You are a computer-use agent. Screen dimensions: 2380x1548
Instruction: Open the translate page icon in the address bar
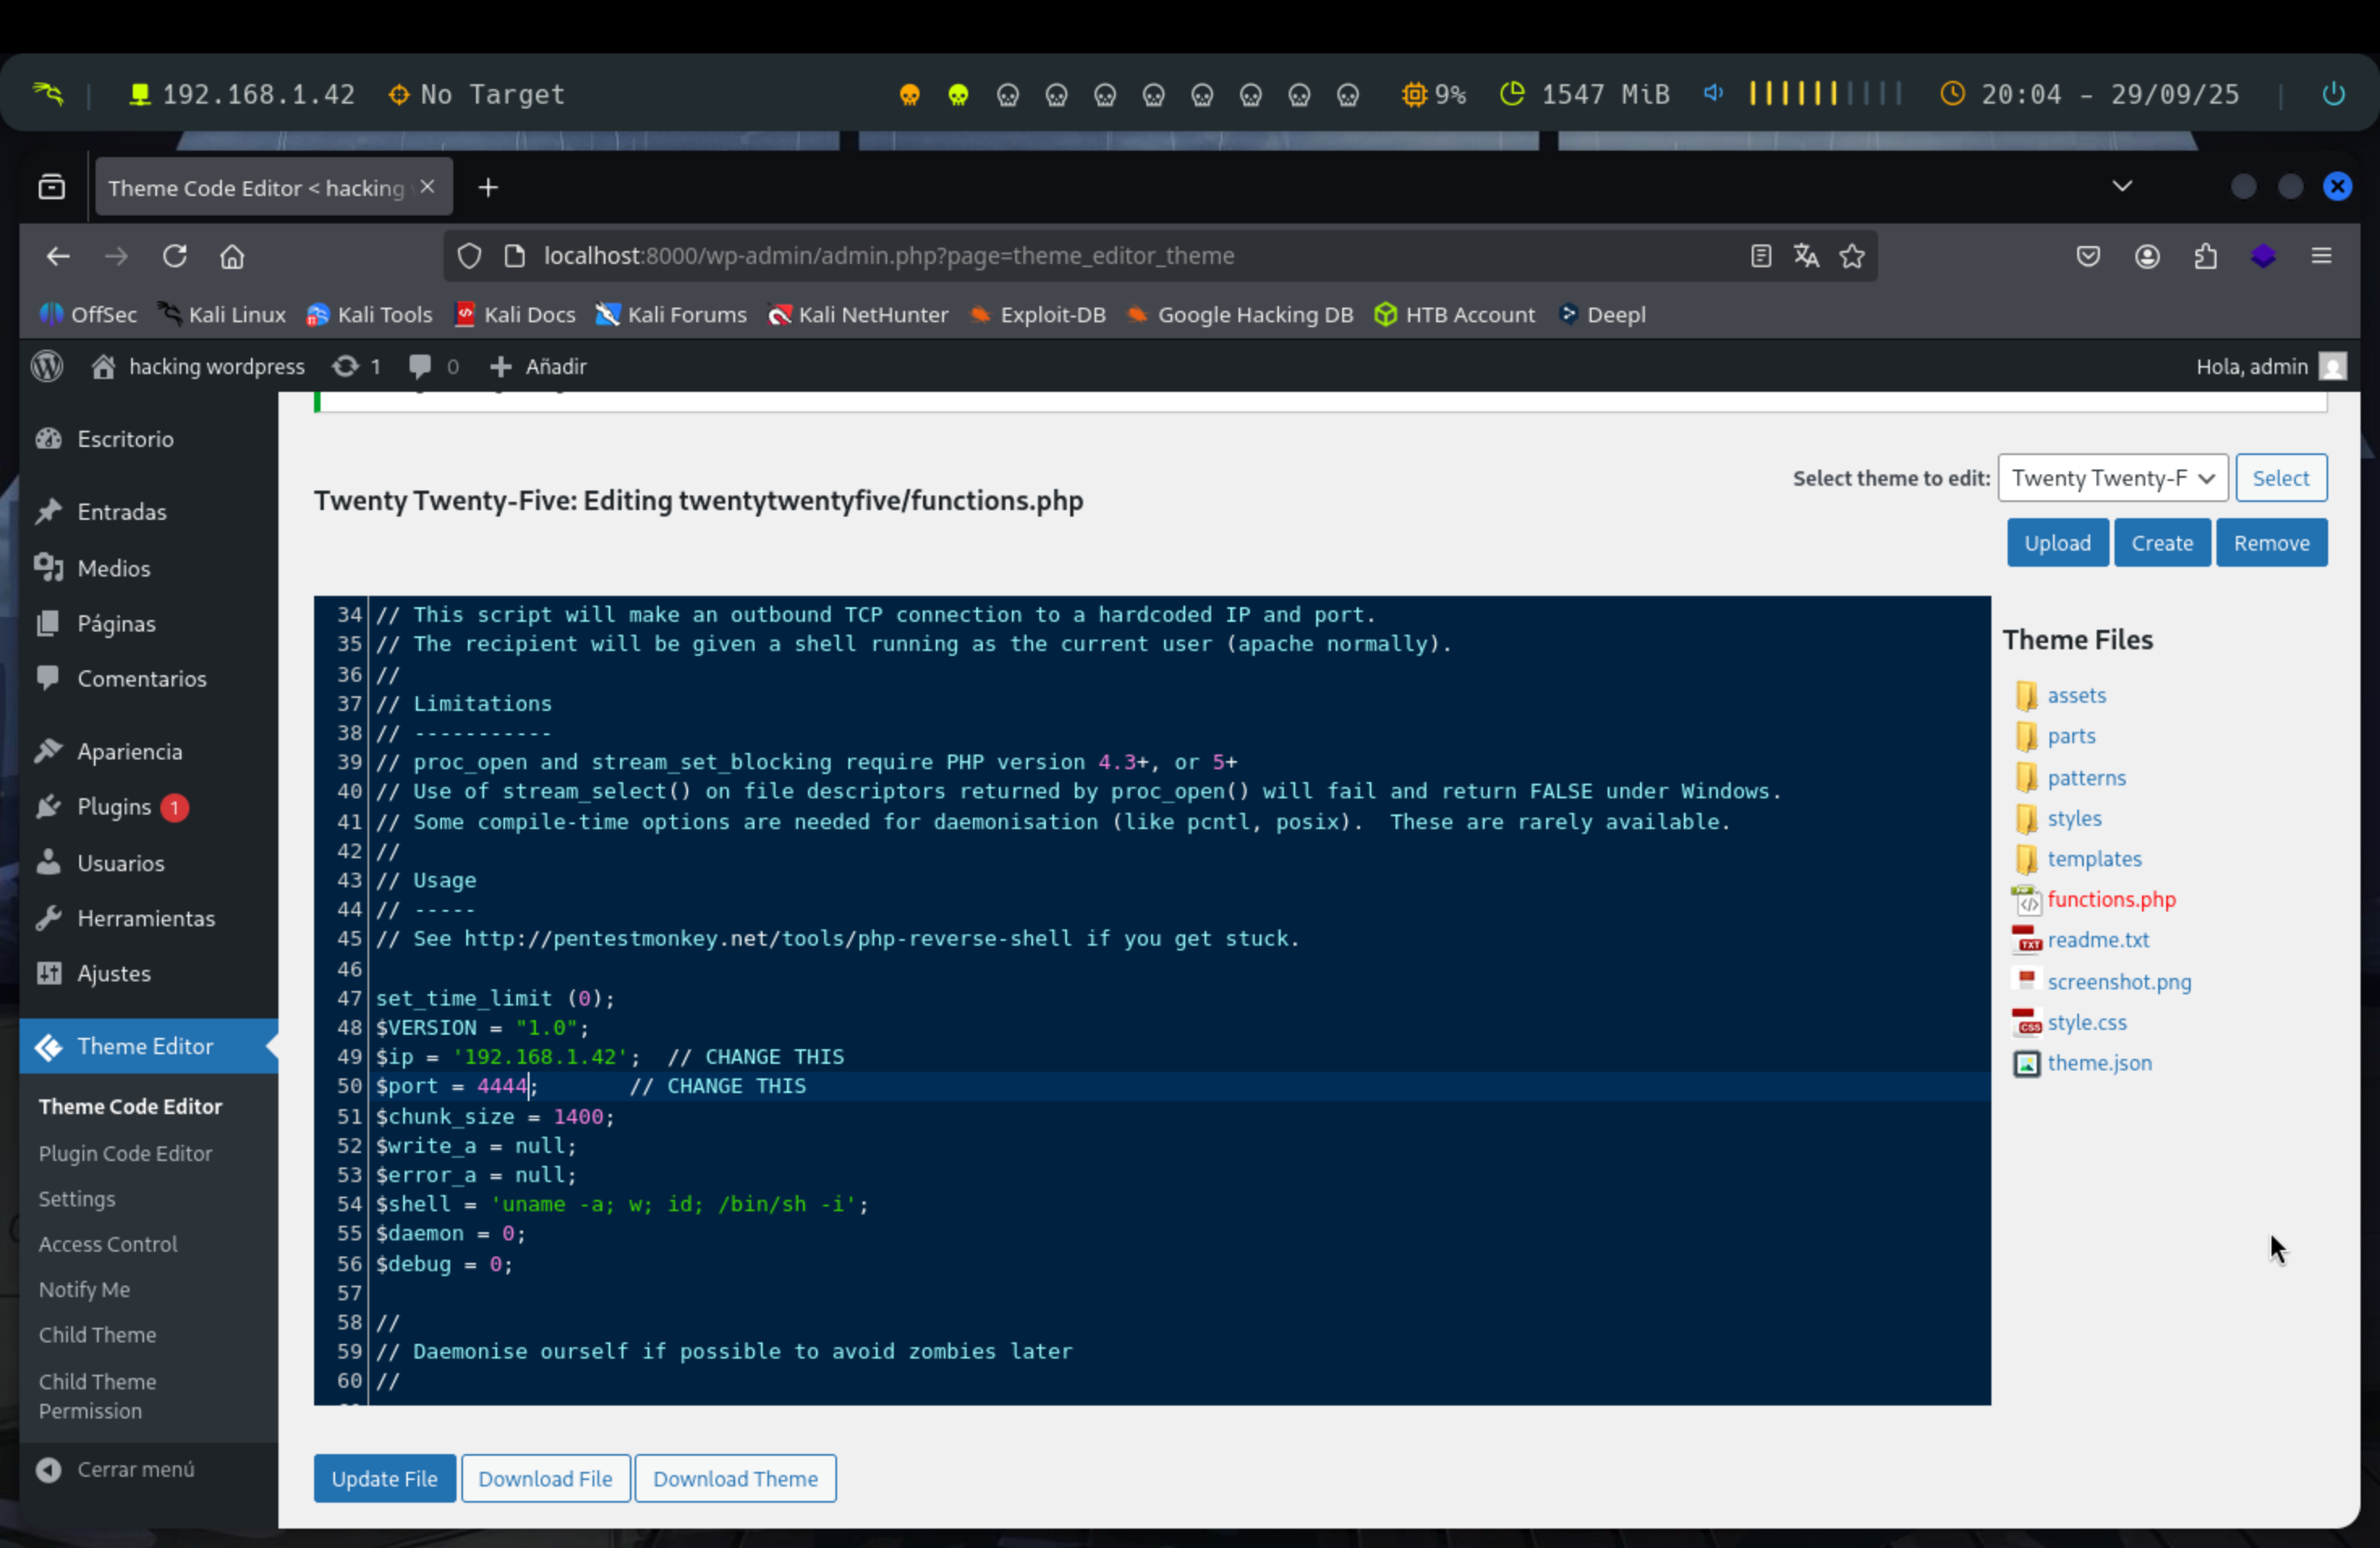1805,256
